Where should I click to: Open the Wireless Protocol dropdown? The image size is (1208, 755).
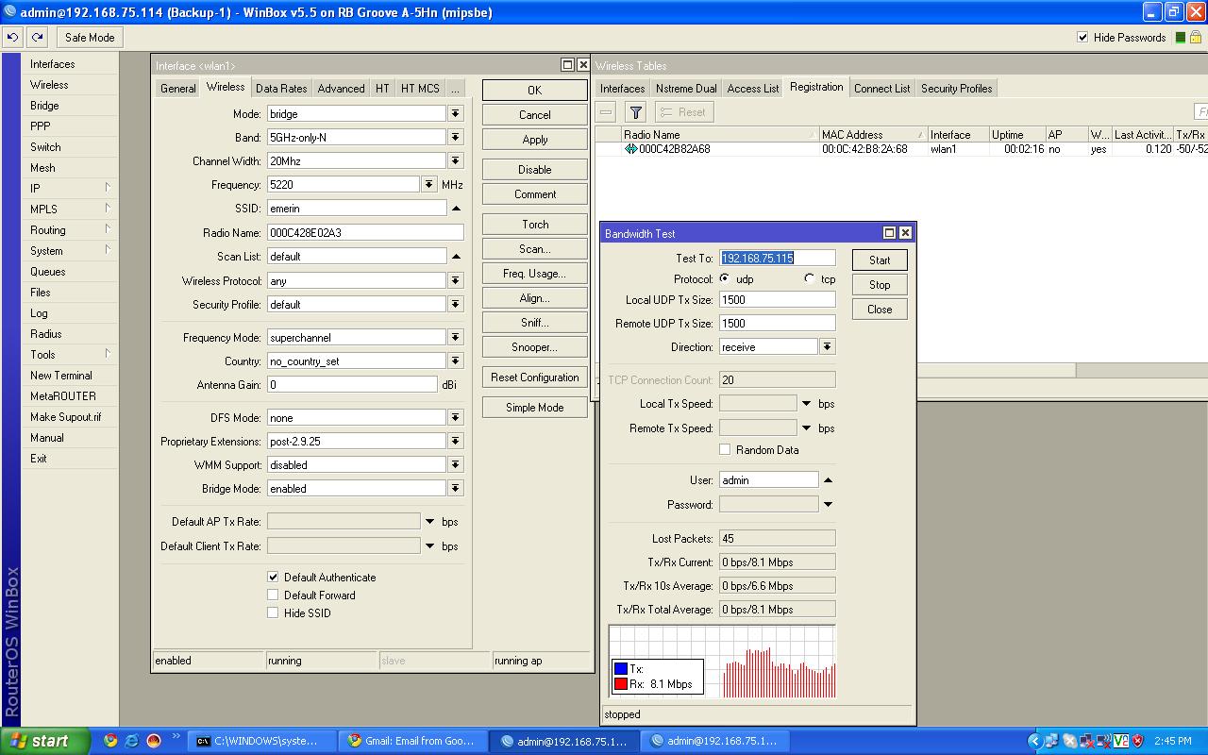456,280
